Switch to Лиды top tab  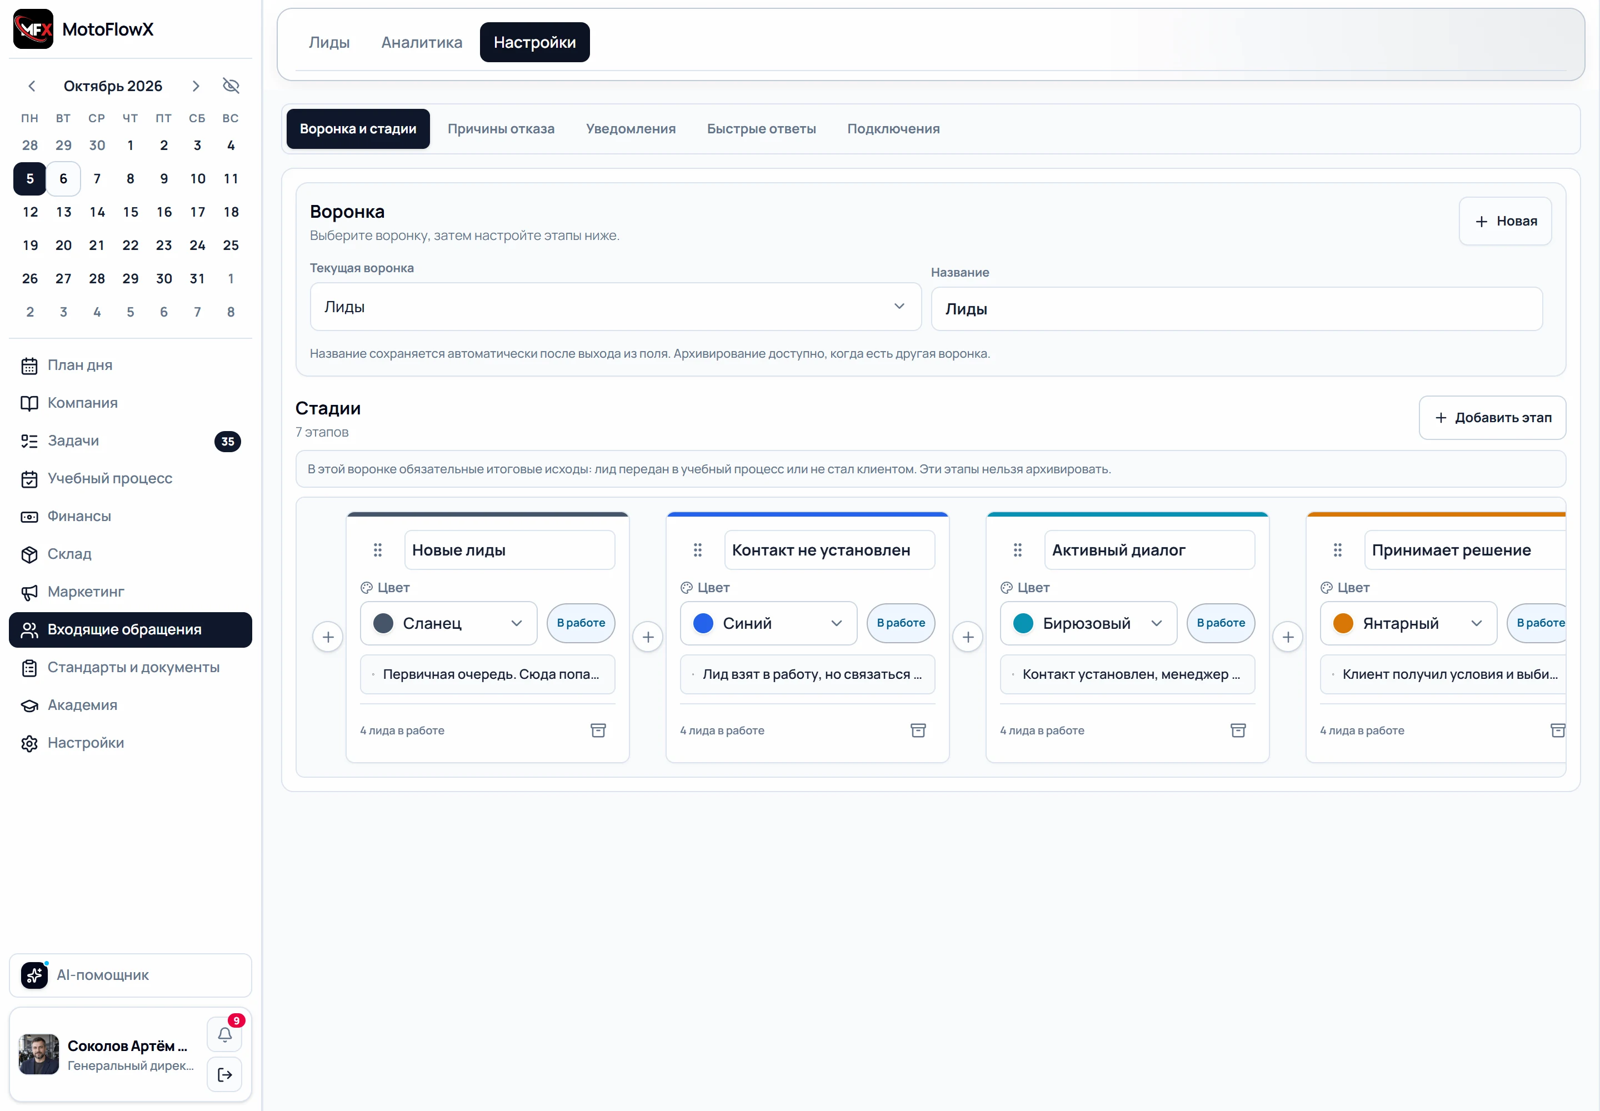coord(329,42)
